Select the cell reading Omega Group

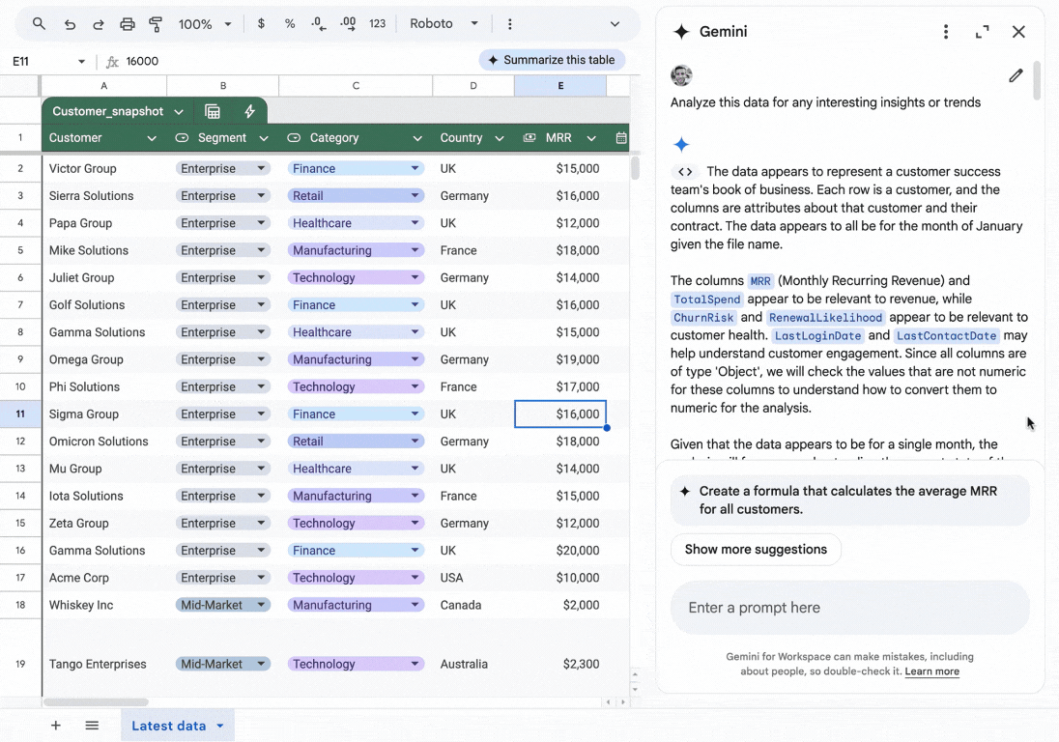(x=104, y=359)
